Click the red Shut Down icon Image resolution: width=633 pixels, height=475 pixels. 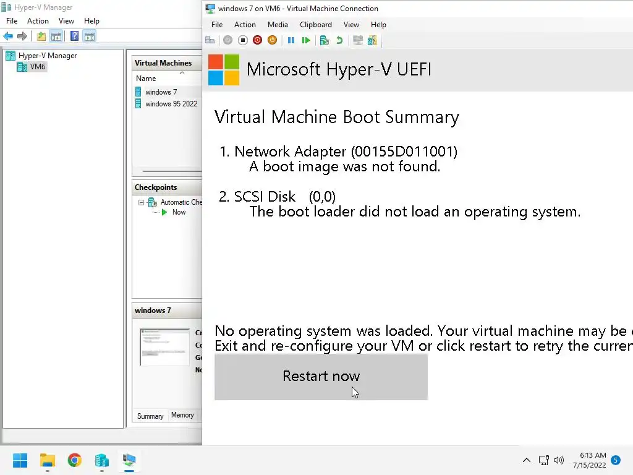tap(257, 40)
